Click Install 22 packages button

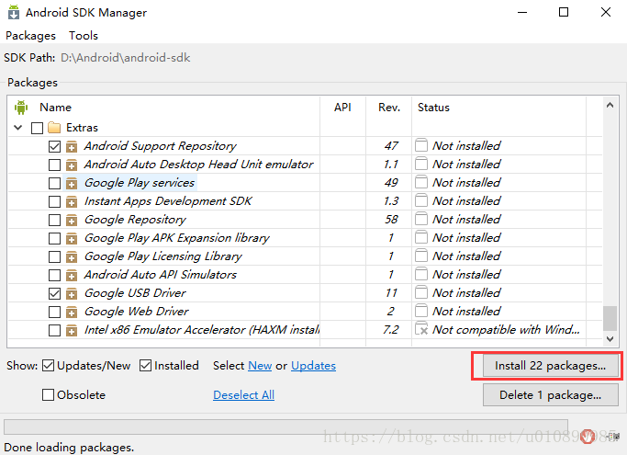(x=550, y=366)
